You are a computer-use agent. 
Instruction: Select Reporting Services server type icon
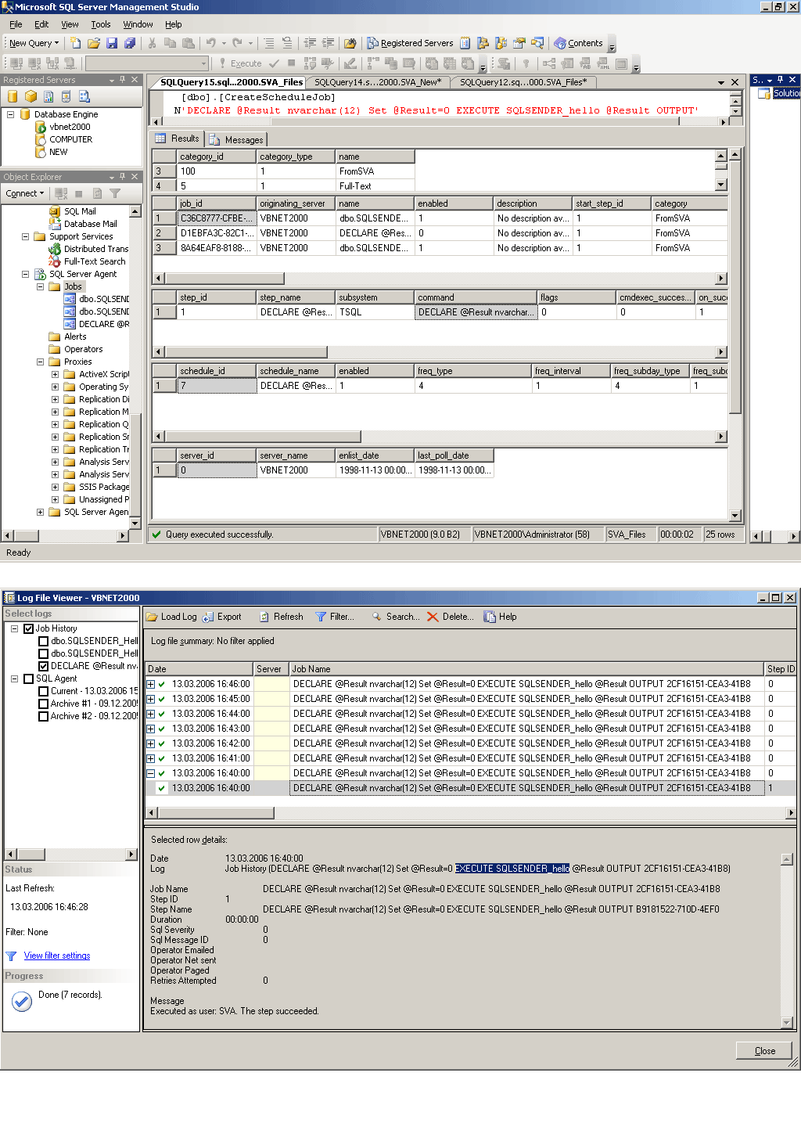tap(48, 96)
